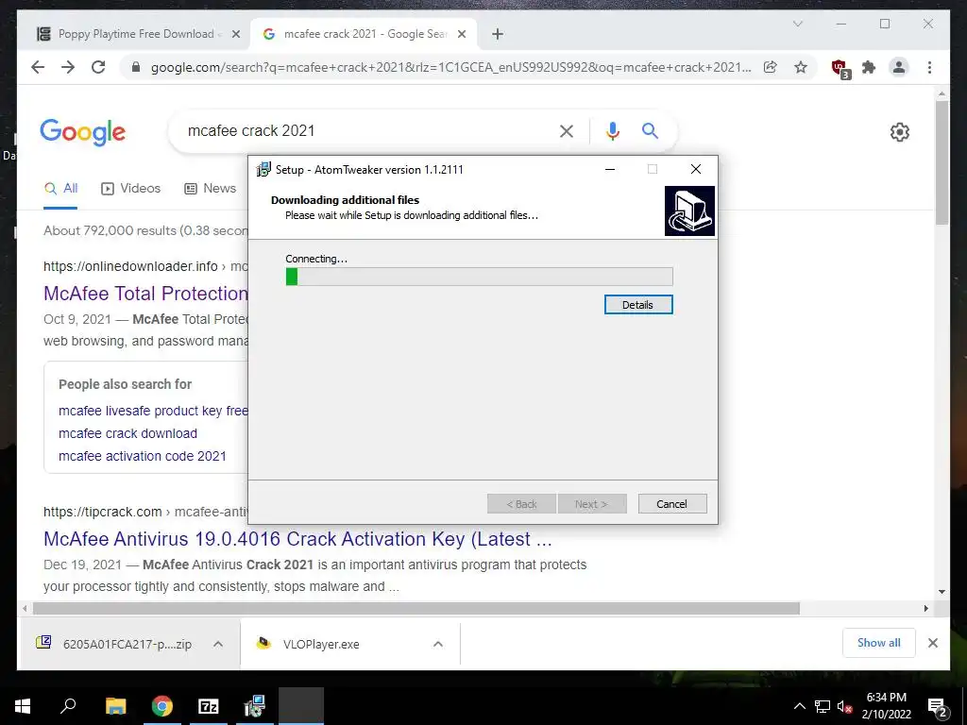Click the Chrome address bar URL
967x725 pixels.
pos(450,67)
